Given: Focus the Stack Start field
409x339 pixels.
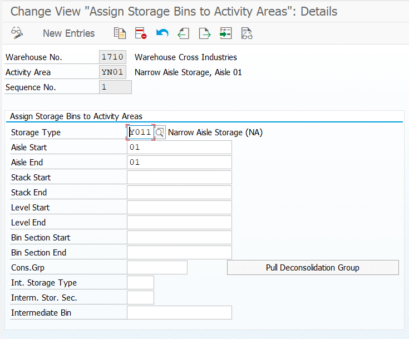Looking at the screenshot, I should (179, 178).
